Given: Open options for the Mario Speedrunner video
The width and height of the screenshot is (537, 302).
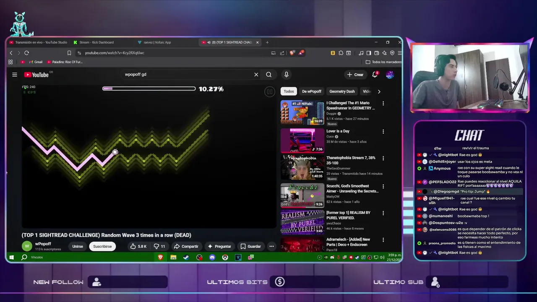Looking at the screenshot, I should pos(383,103).
